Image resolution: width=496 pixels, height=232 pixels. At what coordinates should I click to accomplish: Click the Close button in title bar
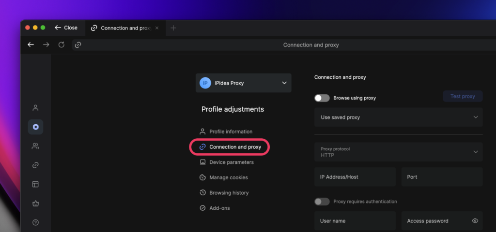(x=66, y=28)
